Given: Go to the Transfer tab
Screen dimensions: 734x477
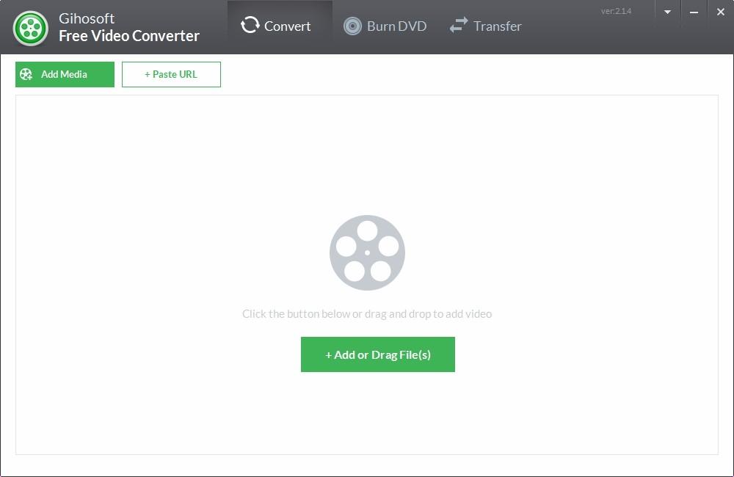Looking at the screenshot, I should [x=485, y=26].
